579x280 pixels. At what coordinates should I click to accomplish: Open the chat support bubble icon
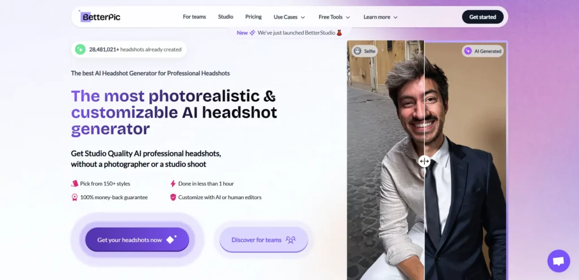559,261
